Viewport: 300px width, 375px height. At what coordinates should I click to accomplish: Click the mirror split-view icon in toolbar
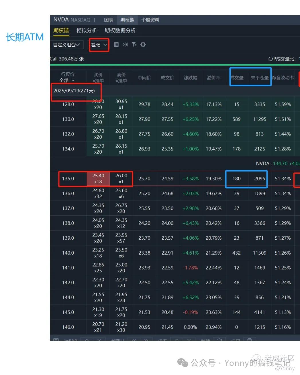125,45
